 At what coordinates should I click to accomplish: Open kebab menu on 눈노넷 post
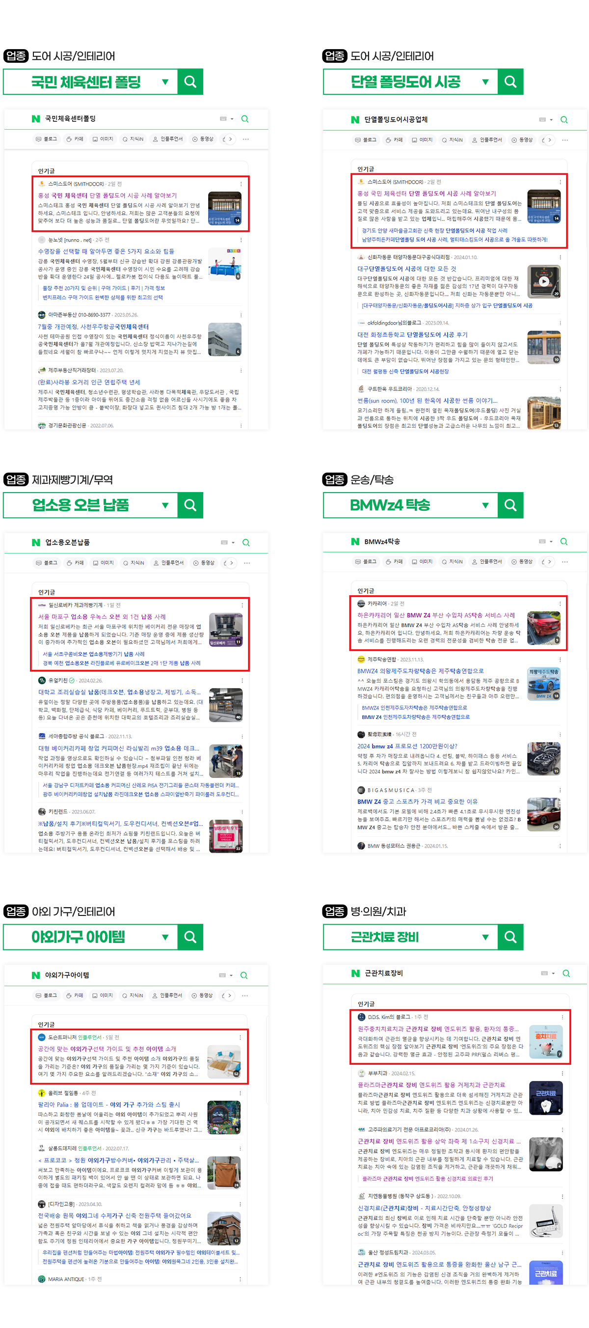coord(241,240)
